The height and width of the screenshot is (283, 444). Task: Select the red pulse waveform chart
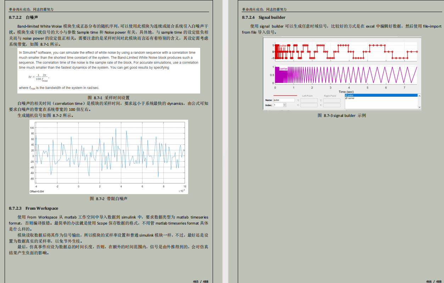(x=345, y=52)
